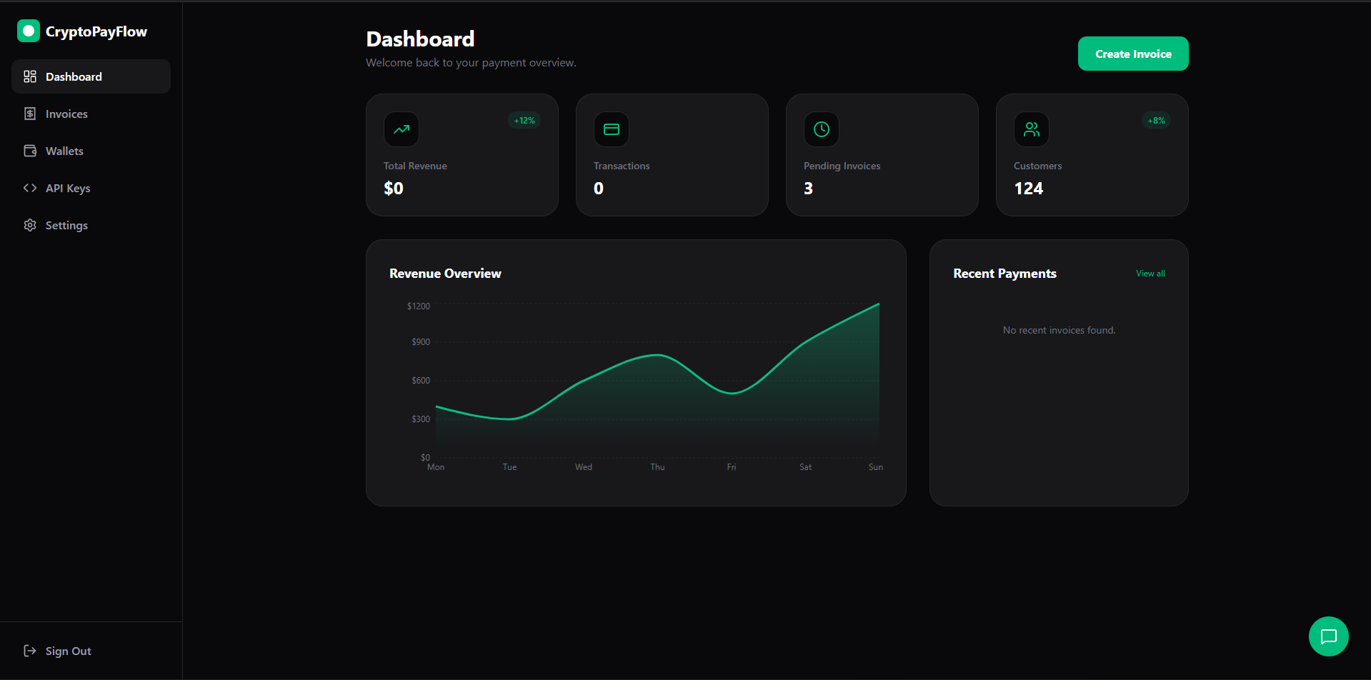The width and height of the screenshot is (1371, 680).
Task: Select Dashboard in the navigation menu
Action: (x=74, y=76)
